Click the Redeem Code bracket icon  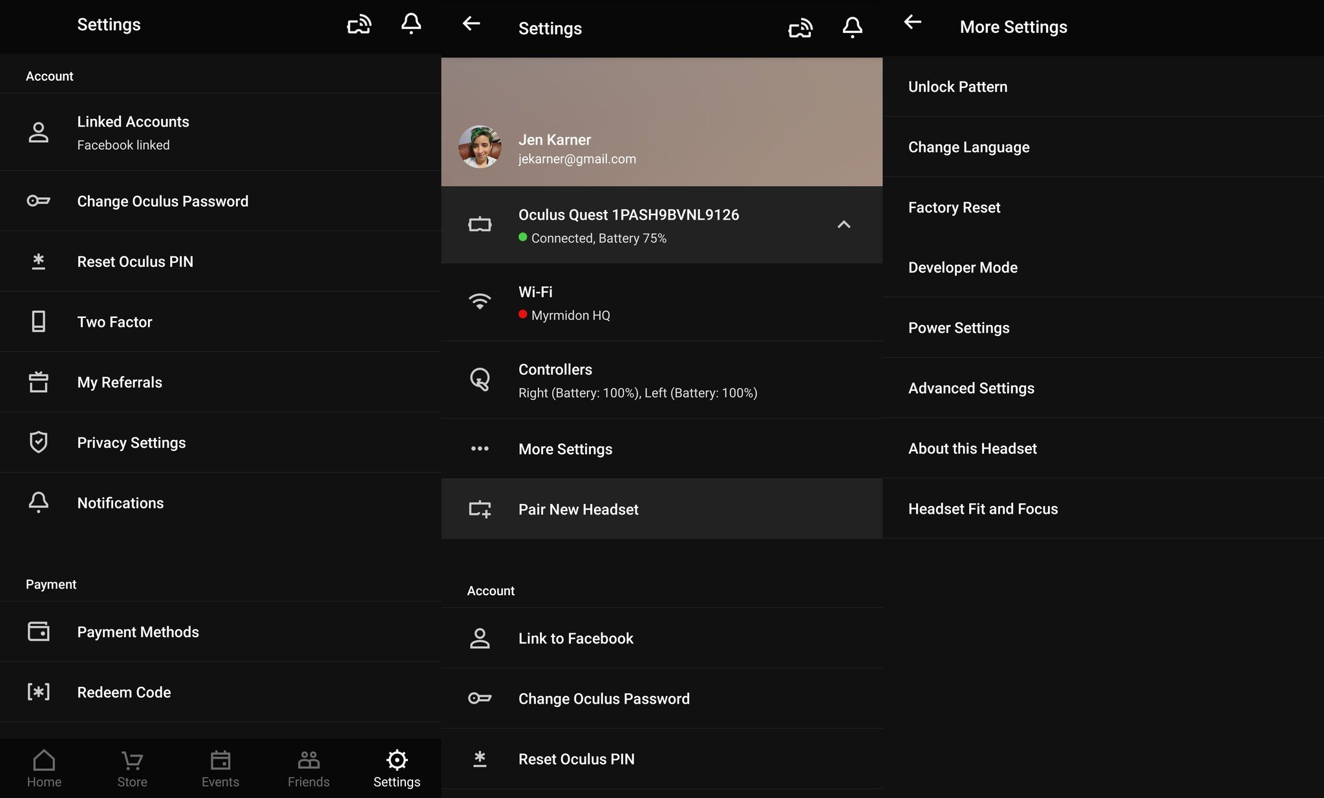tap(39, 692)
